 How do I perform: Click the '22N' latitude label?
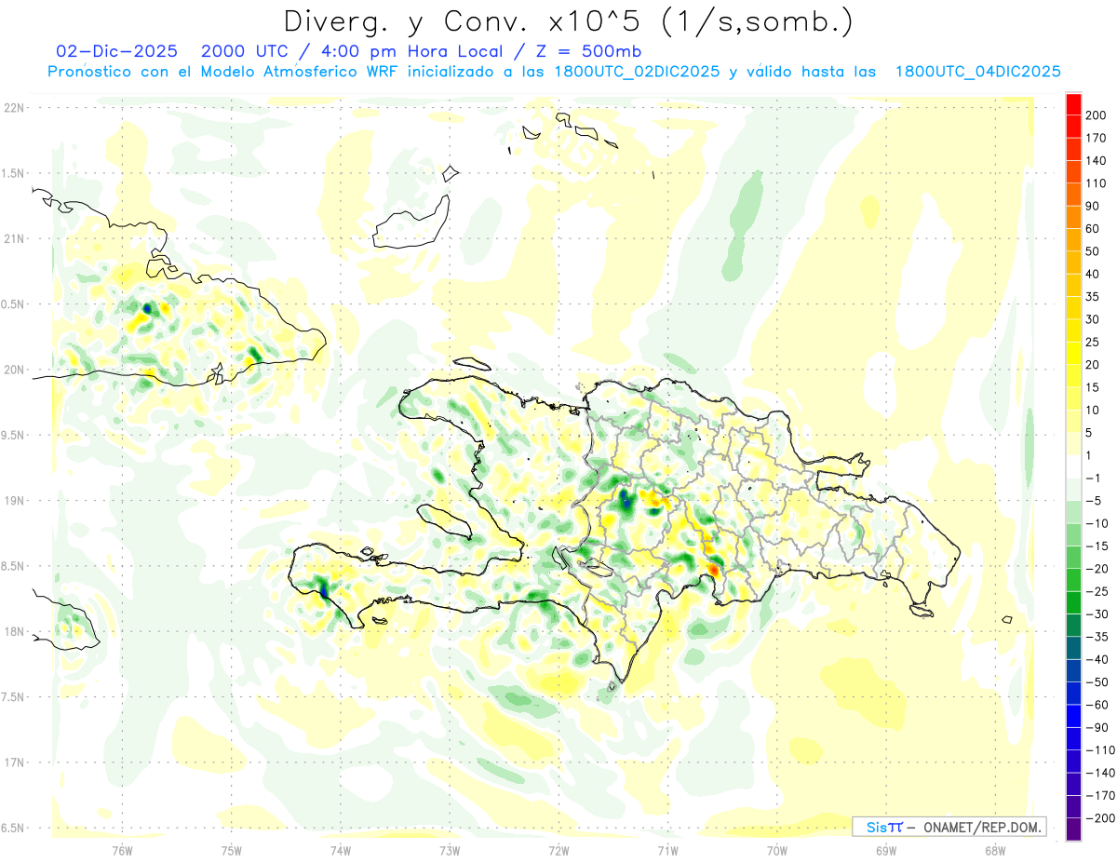click(15, 108)
